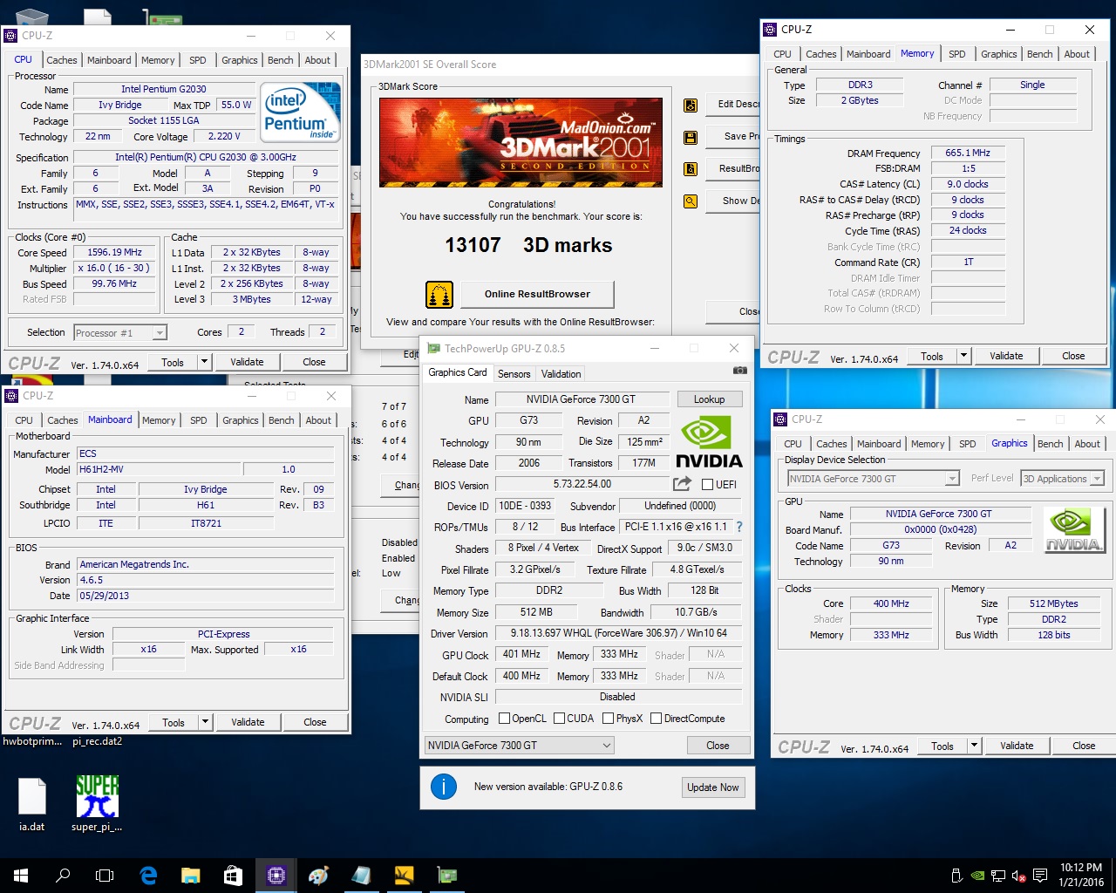
Task: Click the CPU-Z taskbar icon
Action: pos(276,876)
